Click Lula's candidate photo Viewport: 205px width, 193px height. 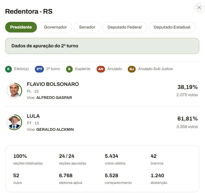pyautogui.click(x=14, y=122)
